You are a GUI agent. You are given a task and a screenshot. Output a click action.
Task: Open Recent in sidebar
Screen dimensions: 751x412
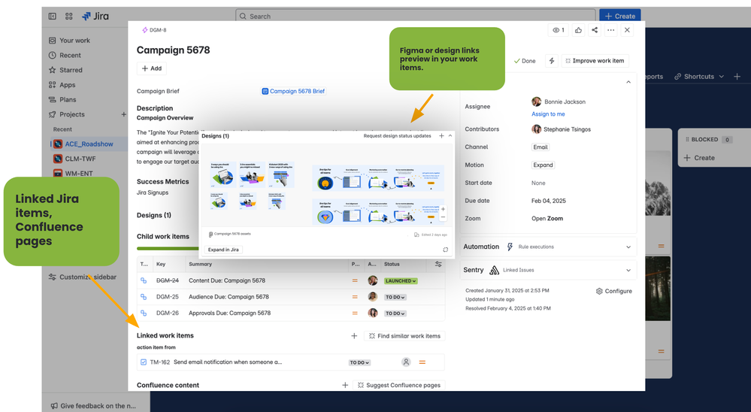coord(70,56)
